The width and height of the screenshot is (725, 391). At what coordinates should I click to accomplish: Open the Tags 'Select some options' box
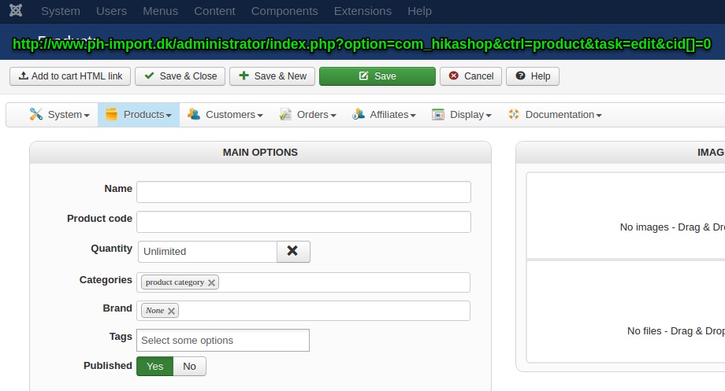coord(223,340)
